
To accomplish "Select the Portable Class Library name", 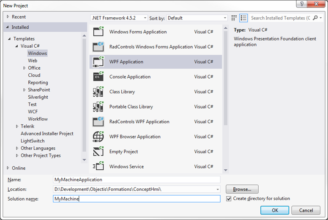I will point(131,106).
